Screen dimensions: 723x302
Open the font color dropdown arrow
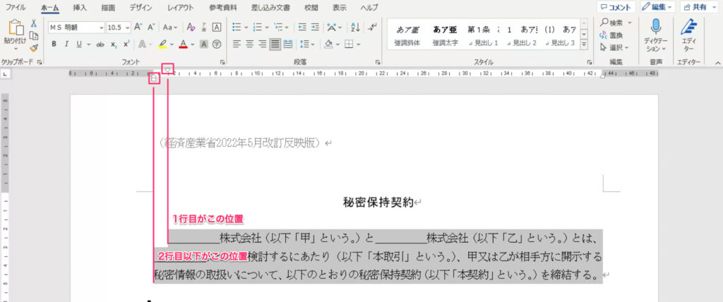[191, 44]
